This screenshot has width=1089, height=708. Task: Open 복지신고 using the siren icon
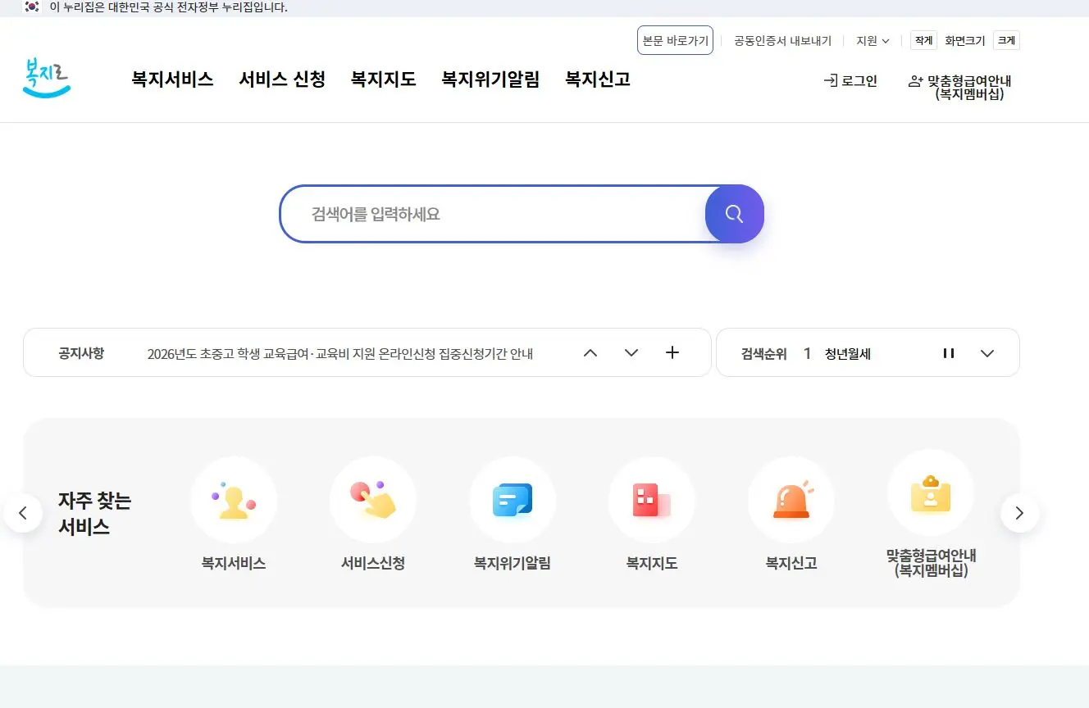(x=791, y=501)
